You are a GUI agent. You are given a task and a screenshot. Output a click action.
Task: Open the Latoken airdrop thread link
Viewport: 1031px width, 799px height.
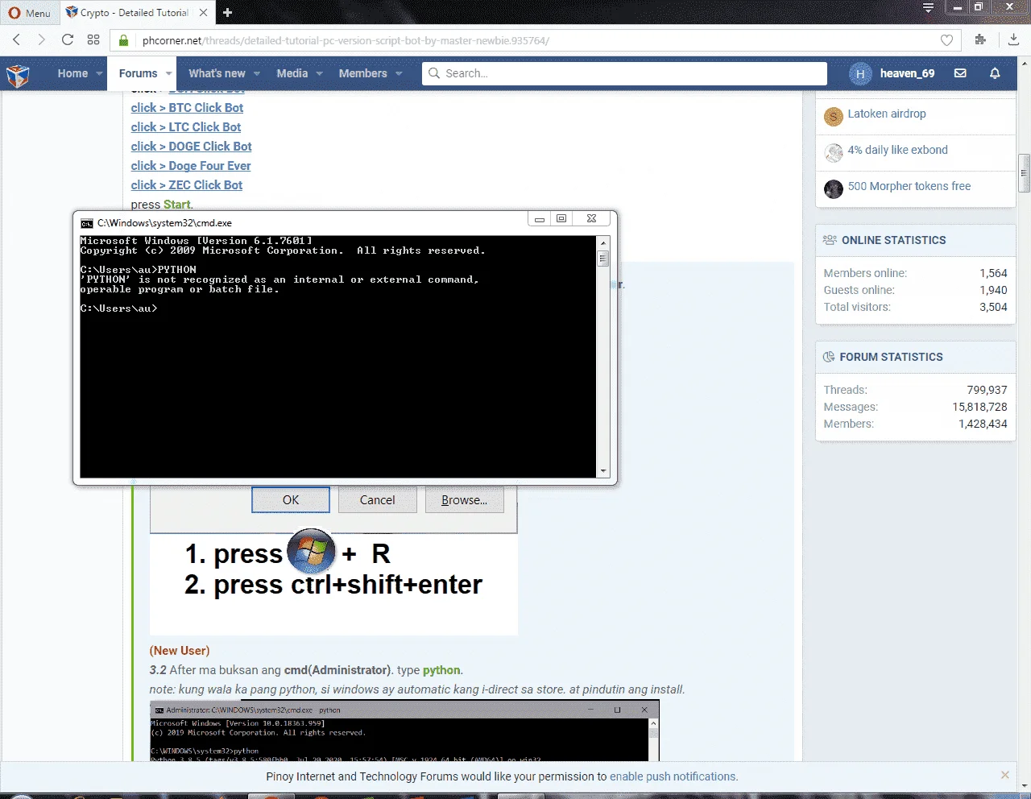tap(887, 114)
